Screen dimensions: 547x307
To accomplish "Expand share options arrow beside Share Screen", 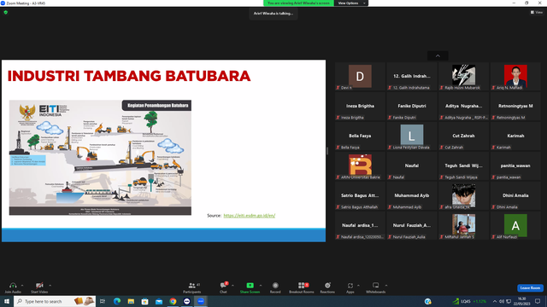I will tap(261, 286).
